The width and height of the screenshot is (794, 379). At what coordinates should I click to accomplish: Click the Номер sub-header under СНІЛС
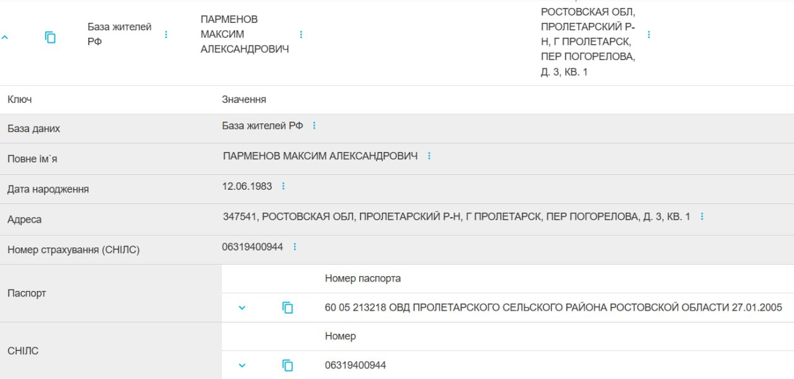[x=341, y=336]
